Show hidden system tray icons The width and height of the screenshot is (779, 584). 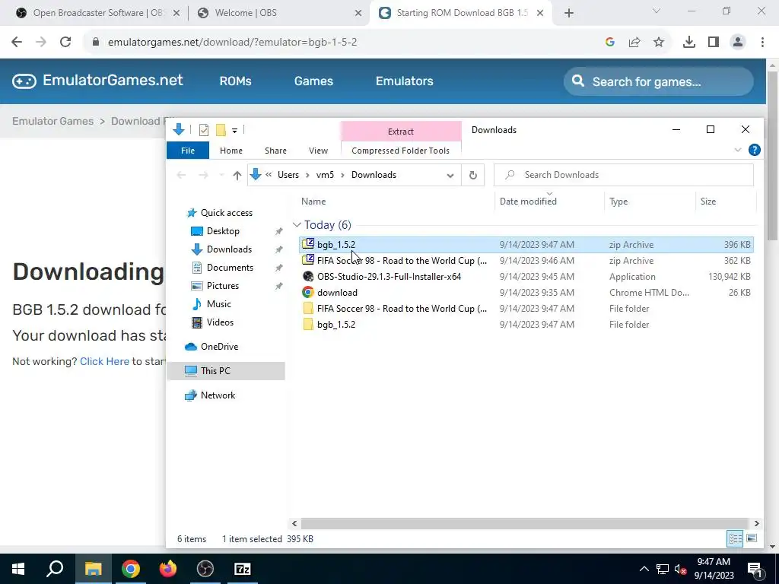tap(644, 569)
